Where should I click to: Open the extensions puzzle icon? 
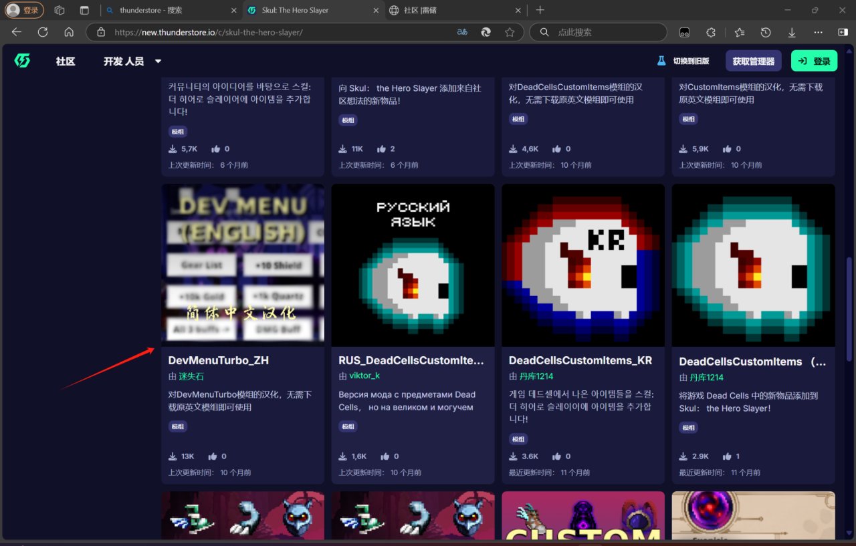point(711,32)
